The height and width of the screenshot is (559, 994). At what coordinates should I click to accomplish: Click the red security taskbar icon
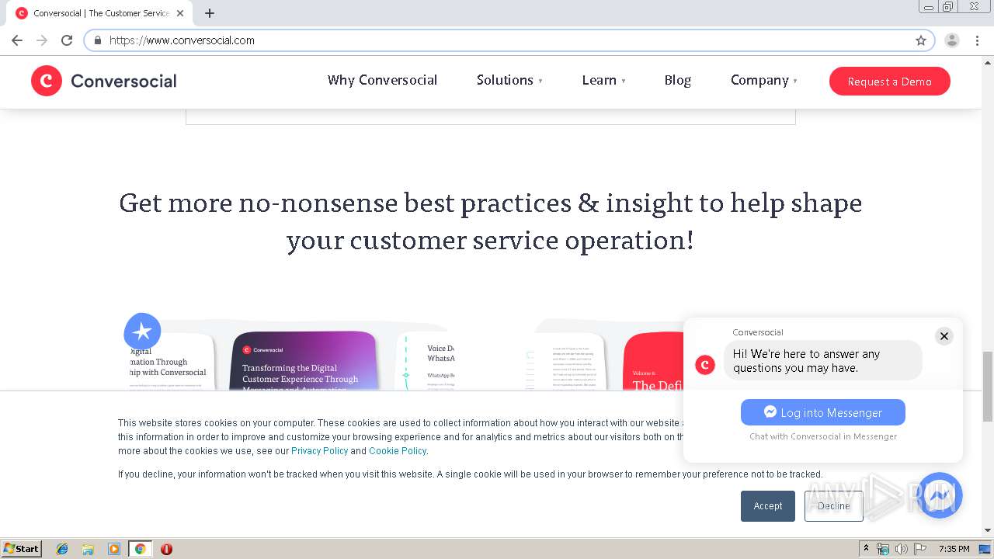tap(166, 549)
